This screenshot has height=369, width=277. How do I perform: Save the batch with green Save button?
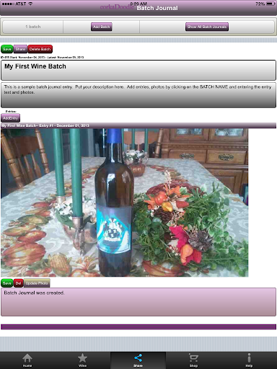coord(7,49)
